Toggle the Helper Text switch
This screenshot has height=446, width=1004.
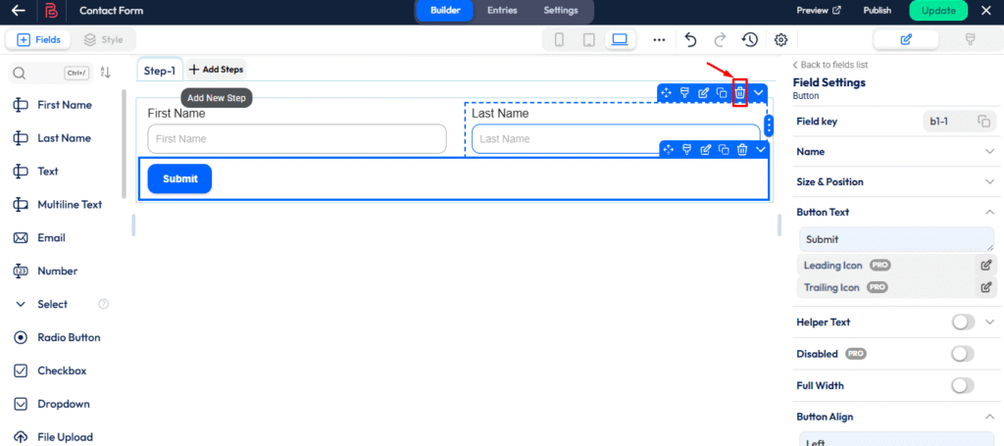pos(963,322)
